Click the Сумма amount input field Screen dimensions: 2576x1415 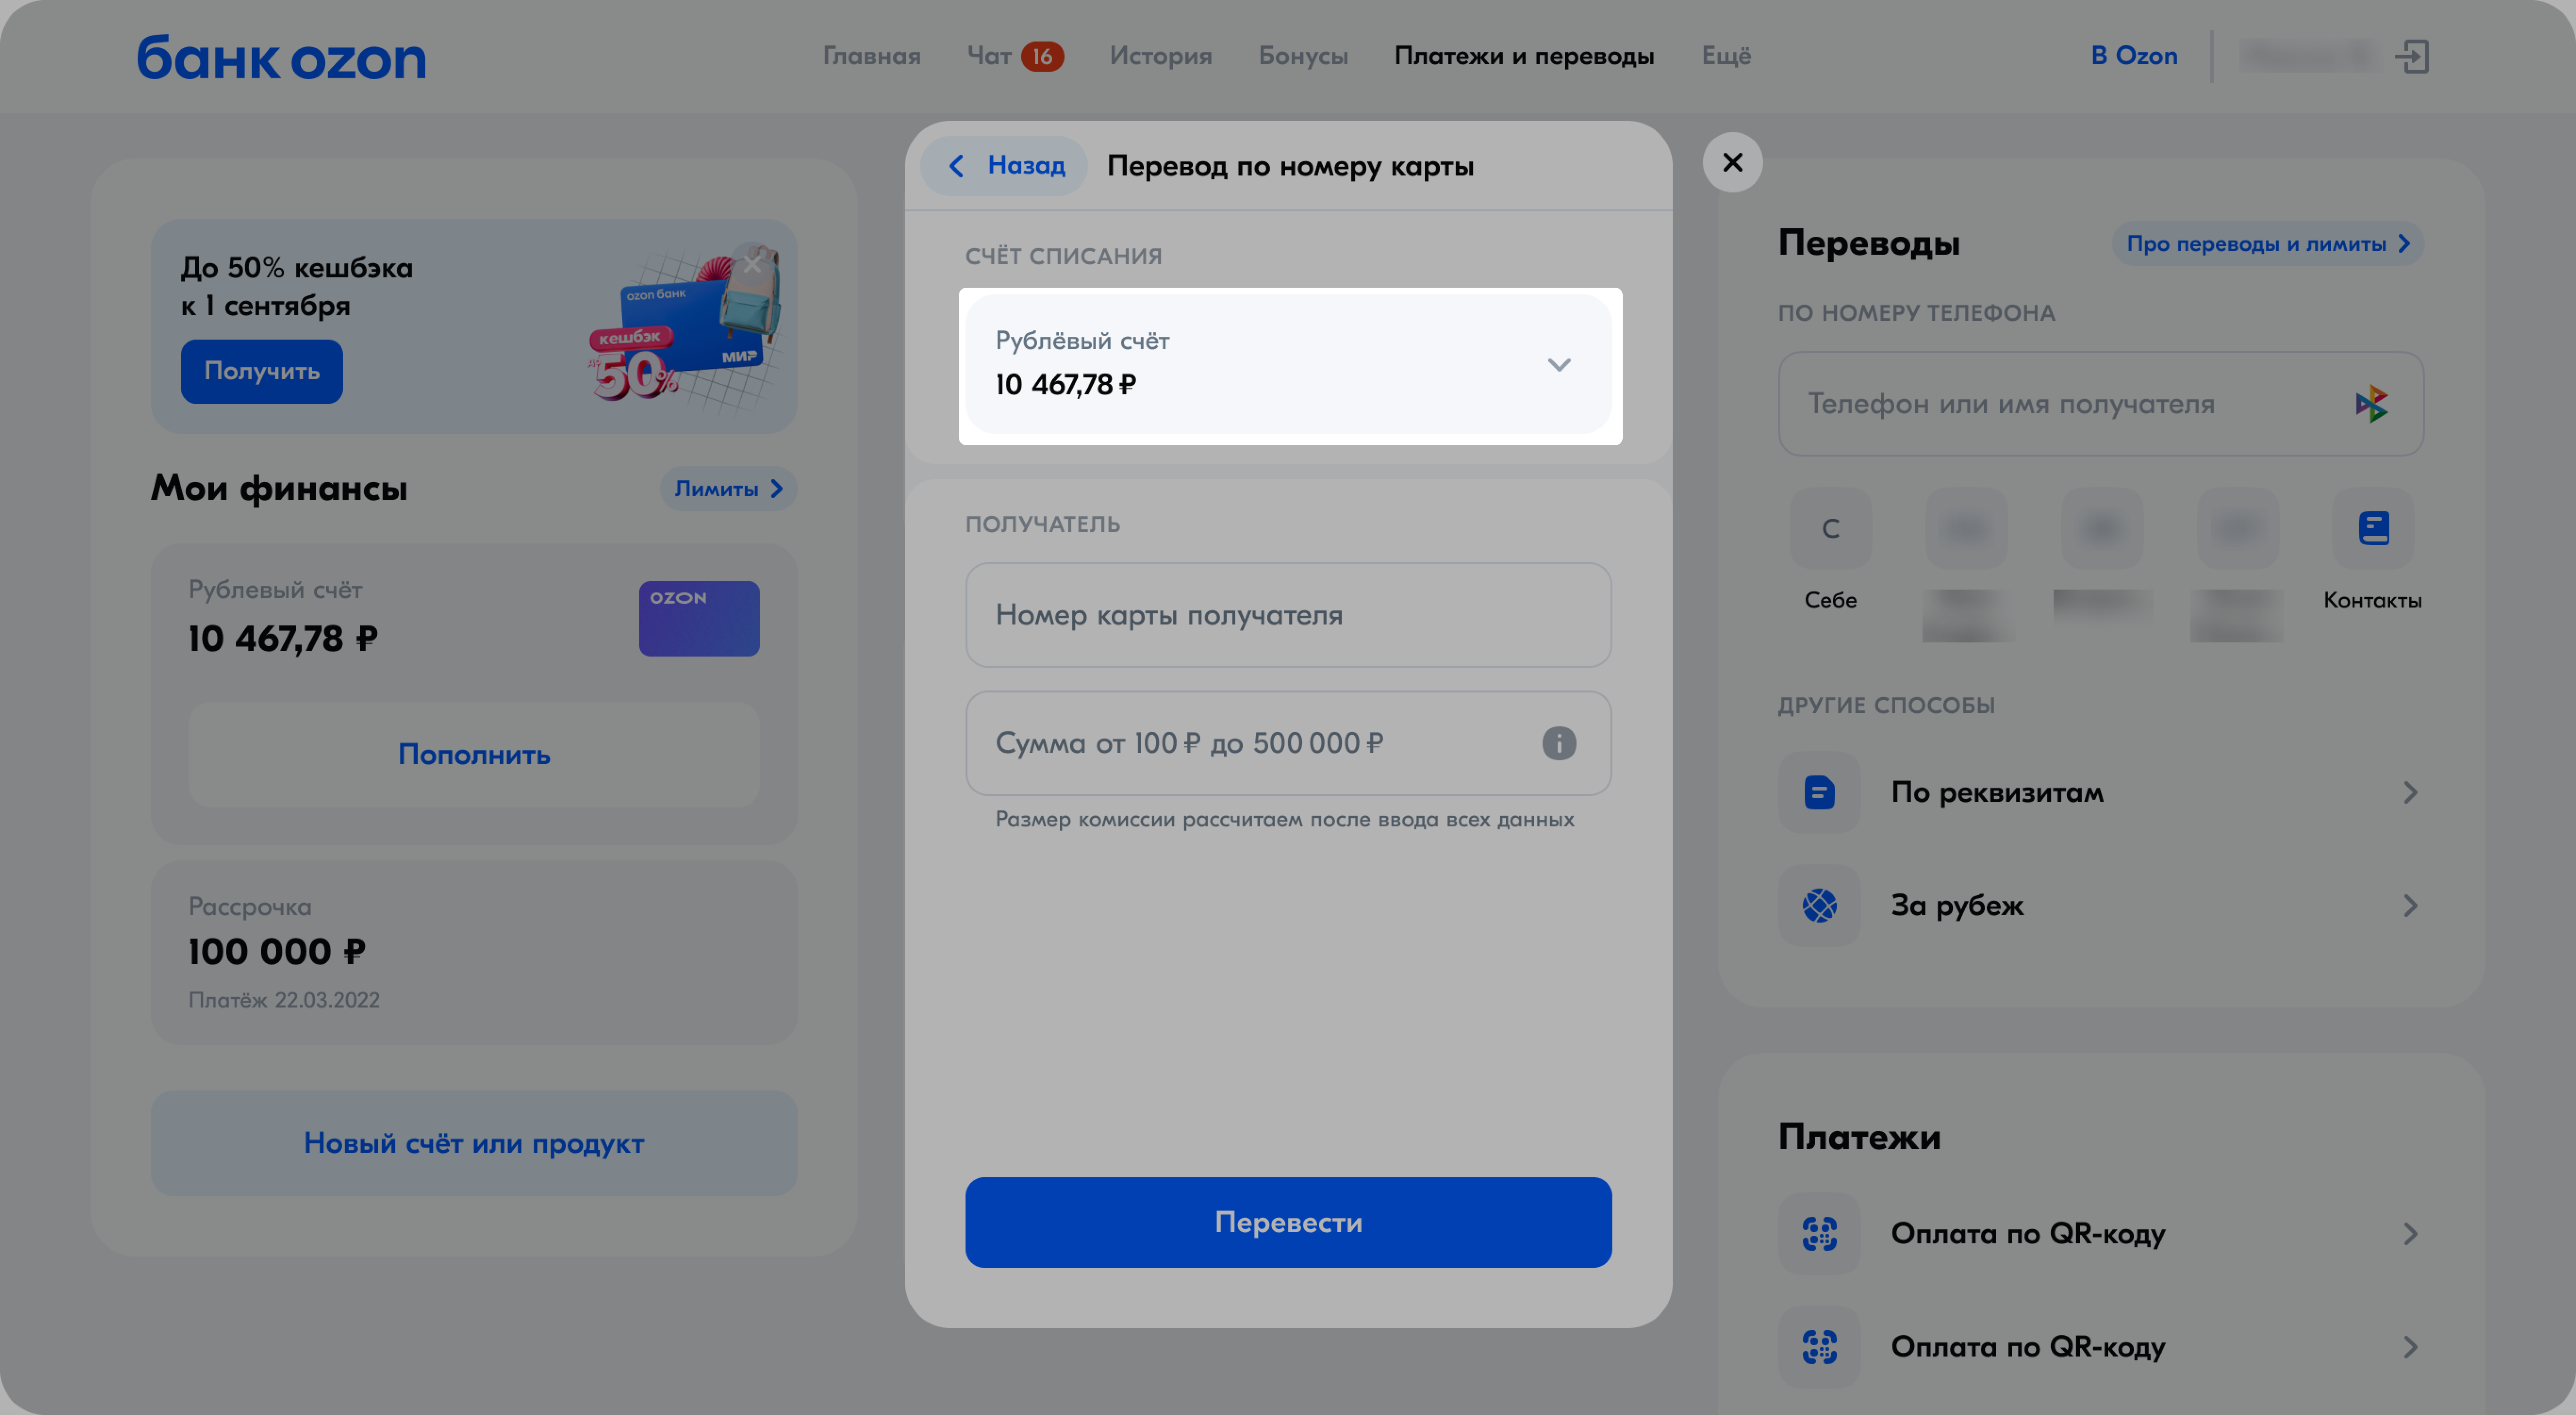(x=1288, y=742)
